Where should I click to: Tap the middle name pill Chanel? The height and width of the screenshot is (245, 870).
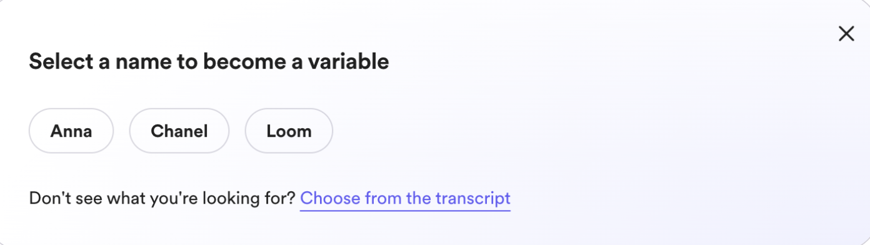179,131
